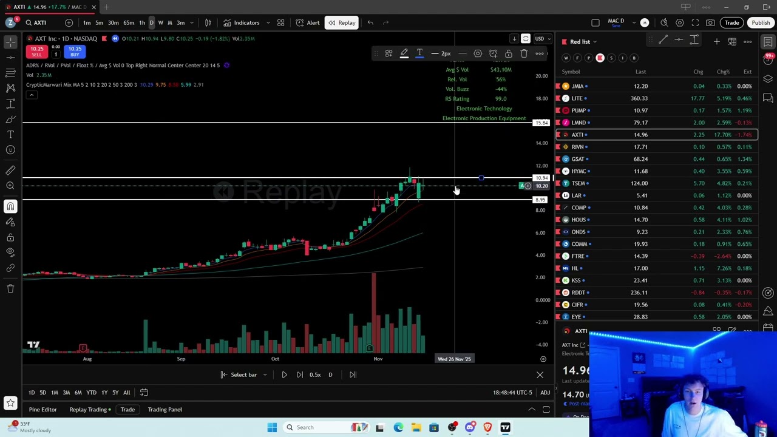Click the BUY 10.25 button
The image size is (777, 437).
tap(75, 51)
